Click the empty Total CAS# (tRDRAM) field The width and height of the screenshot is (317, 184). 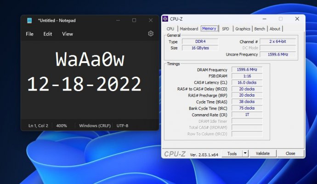[x=247, y=127]
